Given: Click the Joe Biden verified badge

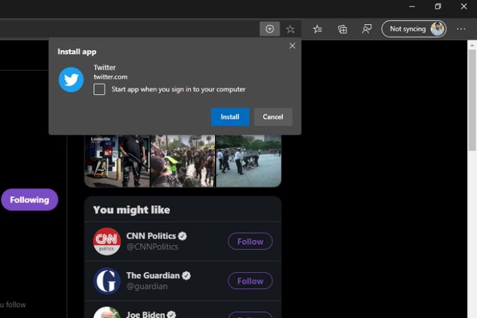Looking at the screenshot, I should point(172,315).
